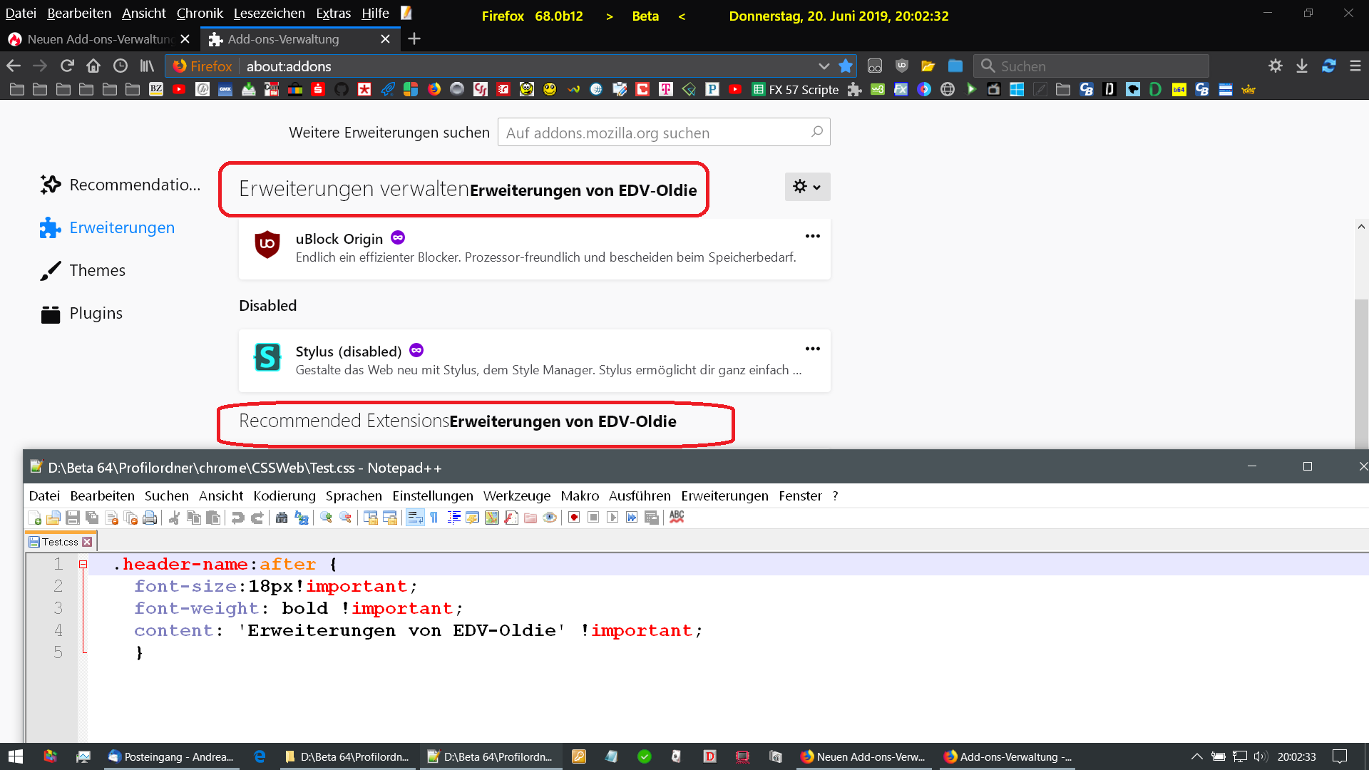Click the Notepad++ Find binoculars icon
Viewport: 1369px width, 770px height.
tap(282, 518)
